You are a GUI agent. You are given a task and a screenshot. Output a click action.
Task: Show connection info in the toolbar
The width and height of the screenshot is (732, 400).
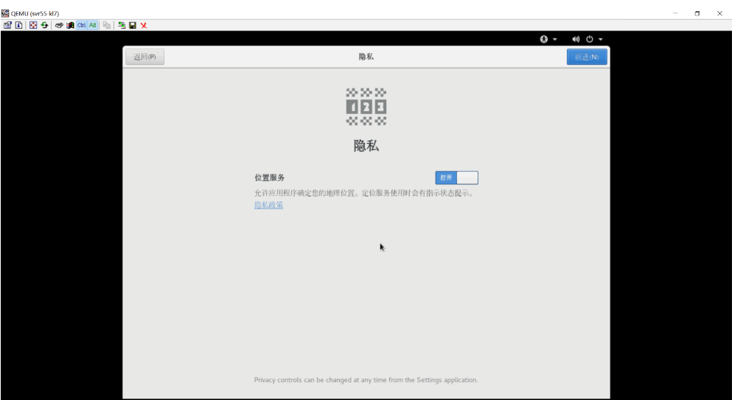click(x=18, y=25)
